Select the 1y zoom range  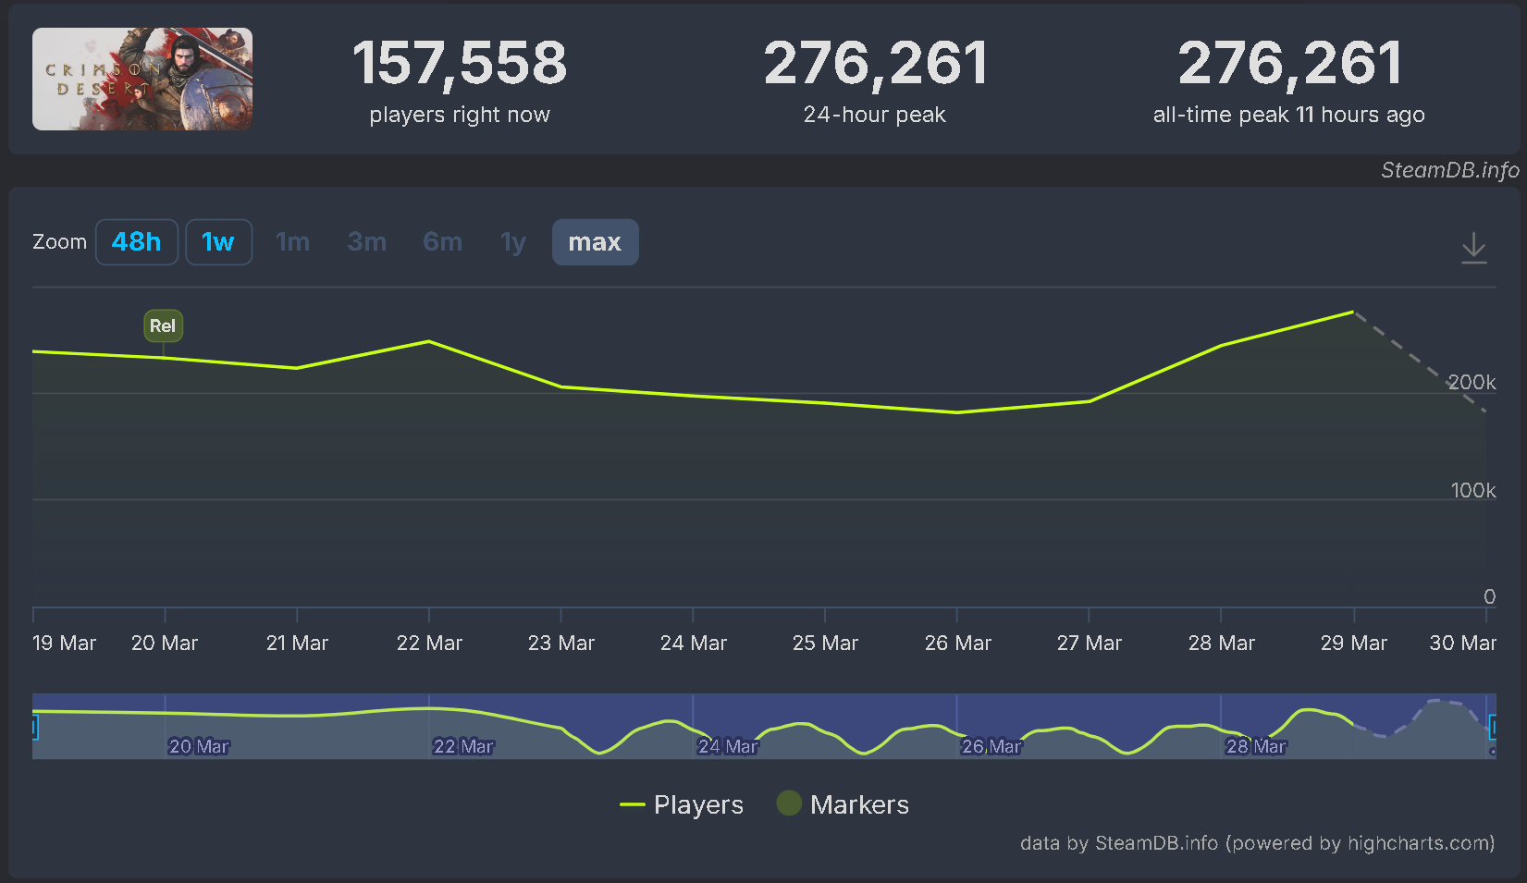(513, 242)
